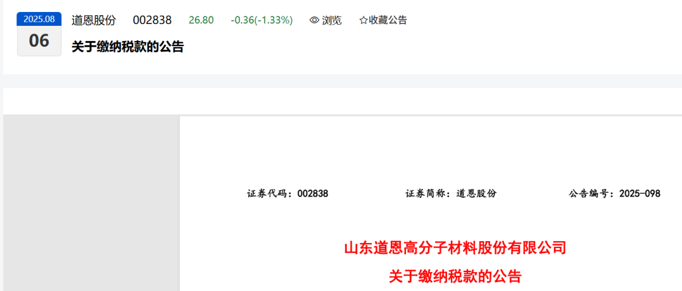Open the bold black 关于缴纳税款的公告 heading
This screenshot has height=291, width=682.
128,47
